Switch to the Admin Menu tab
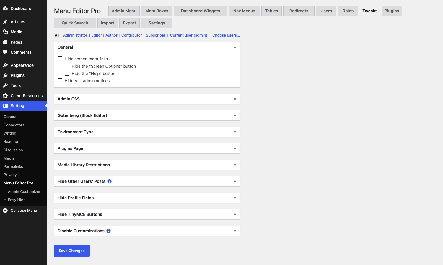The height and width of the screenshot is (265, 443). click(x=124, y=11)
